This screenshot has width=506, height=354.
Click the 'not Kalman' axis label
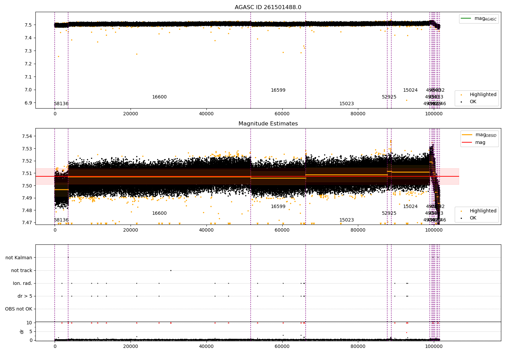19,258
